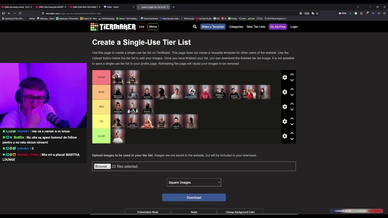This screenshot has width=388, height=218.
Task: Open the Meta Business Suite bookmark
Action: [169, 18]
